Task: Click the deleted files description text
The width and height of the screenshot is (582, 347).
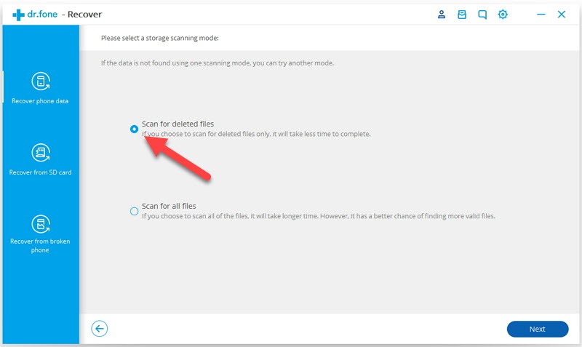Action: [x=256, y=134]
